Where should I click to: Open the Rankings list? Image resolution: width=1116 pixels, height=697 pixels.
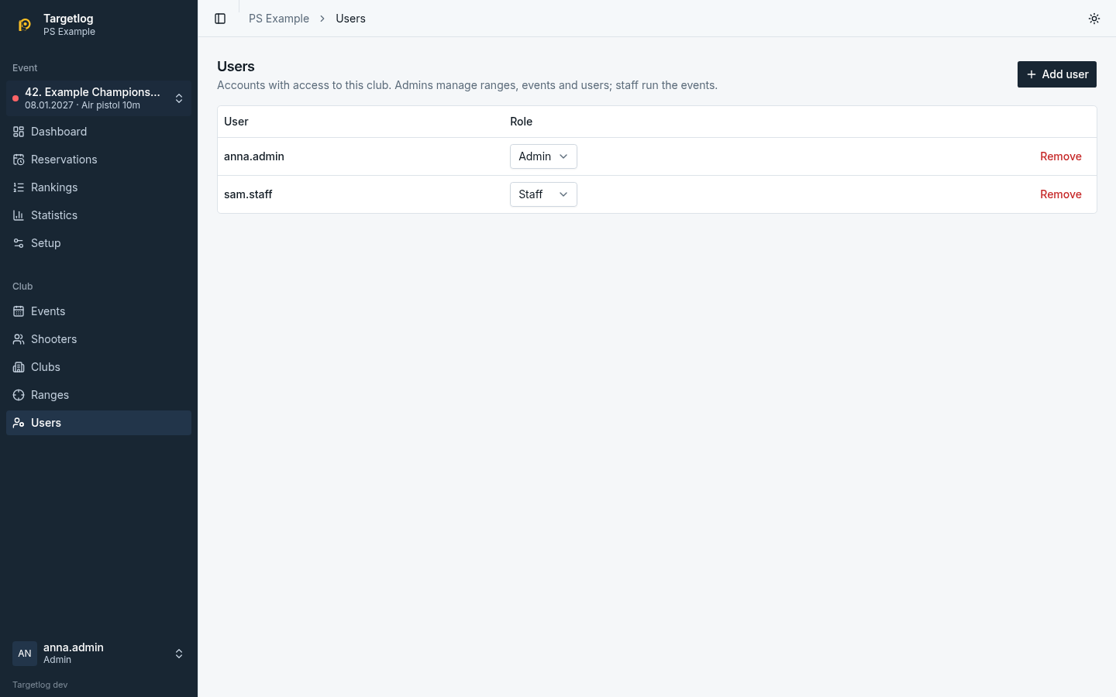point(98,187)
